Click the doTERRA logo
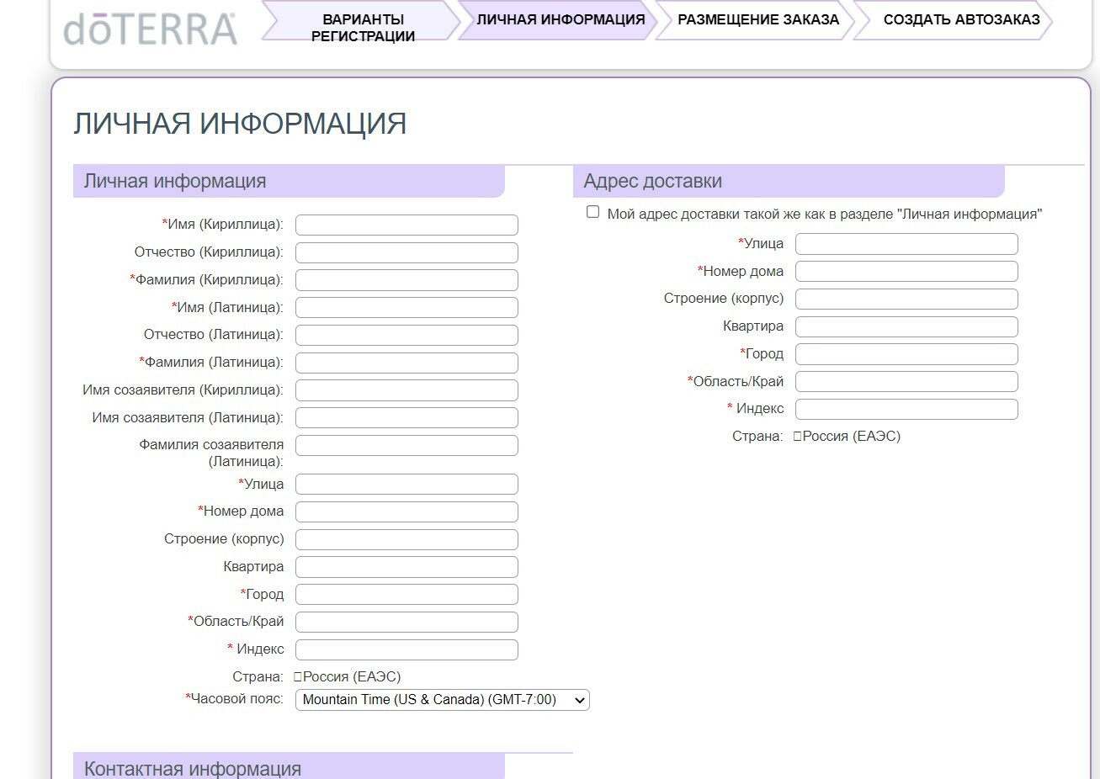This screenshot has width=1100, height=779. point(150,28)
